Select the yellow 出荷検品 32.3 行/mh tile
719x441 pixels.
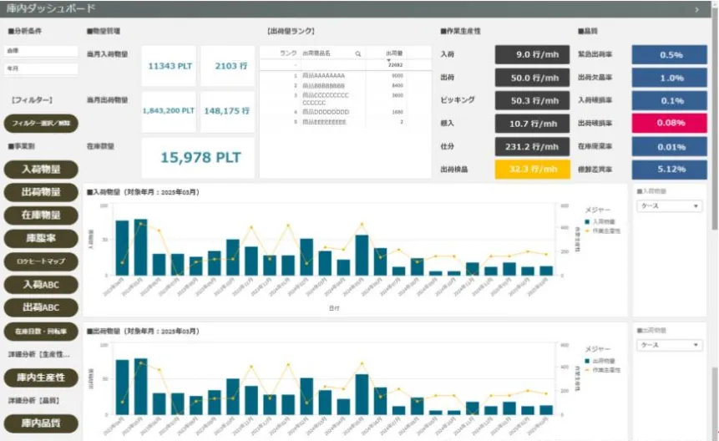tap(526, 170)
